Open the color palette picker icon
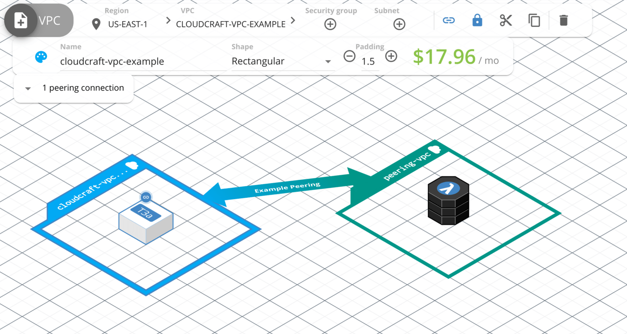Screen dimensions: 627x334 (41, 57)
